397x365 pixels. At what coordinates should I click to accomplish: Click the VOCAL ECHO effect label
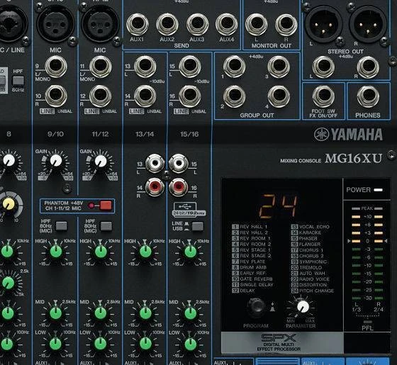(314, 227)
